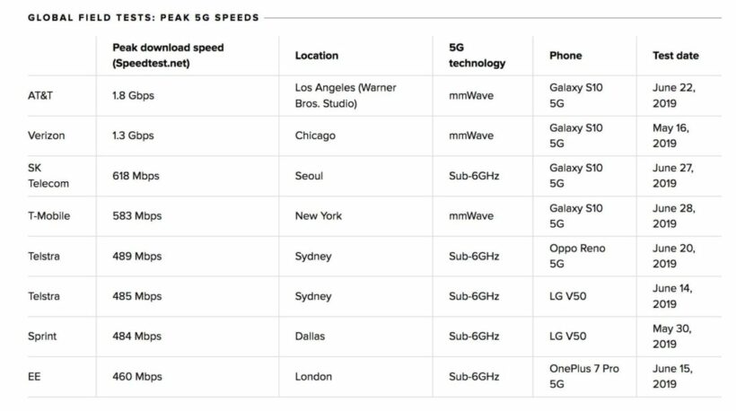Click the "Test date" column header
The width and height of the screenshot is (736, 411).
coord(675,56)
